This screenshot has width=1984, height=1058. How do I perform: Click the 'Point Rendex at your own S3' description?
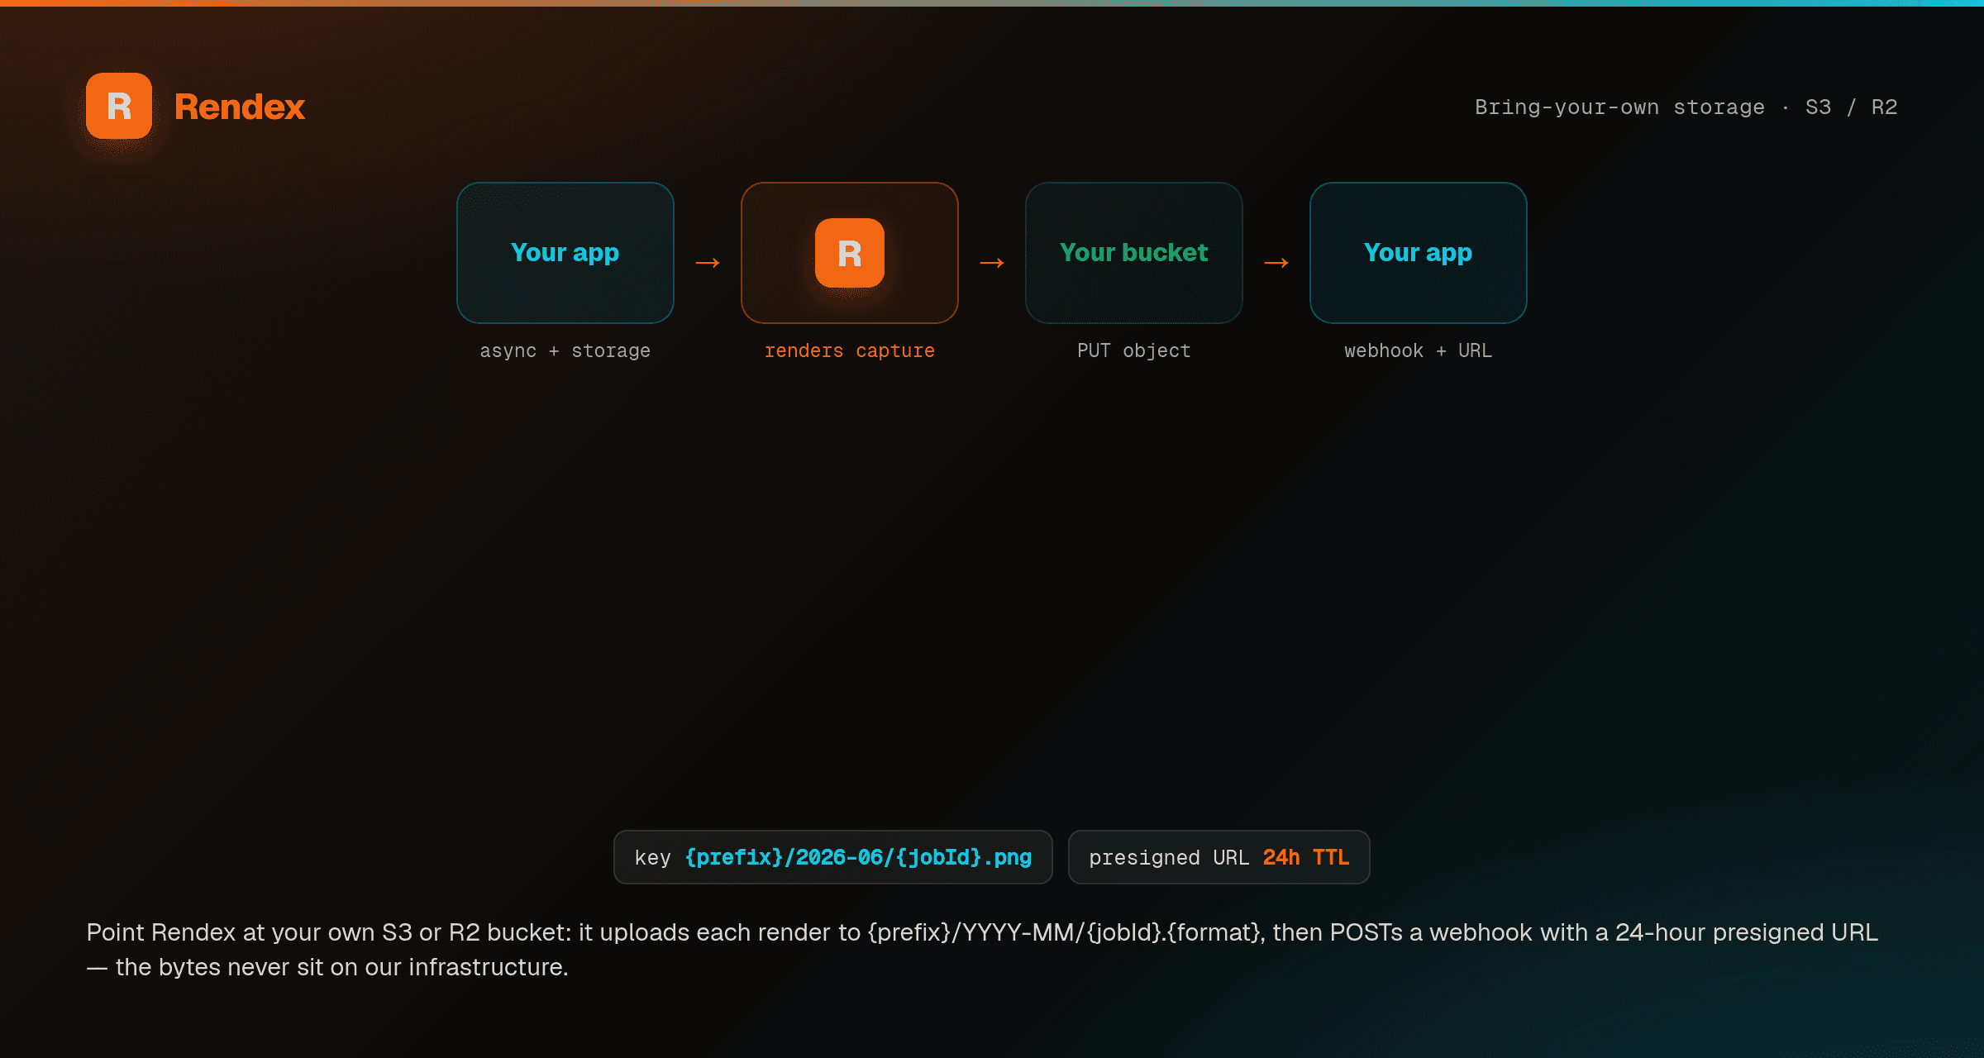tap(982, 950)
